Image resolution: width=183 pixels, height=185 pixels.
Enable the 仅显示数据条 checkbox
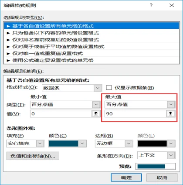pyautogui.click(x=109, y=88)
